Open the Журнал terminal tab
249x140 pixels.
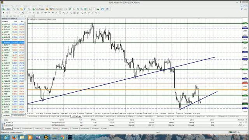point(104,128)
